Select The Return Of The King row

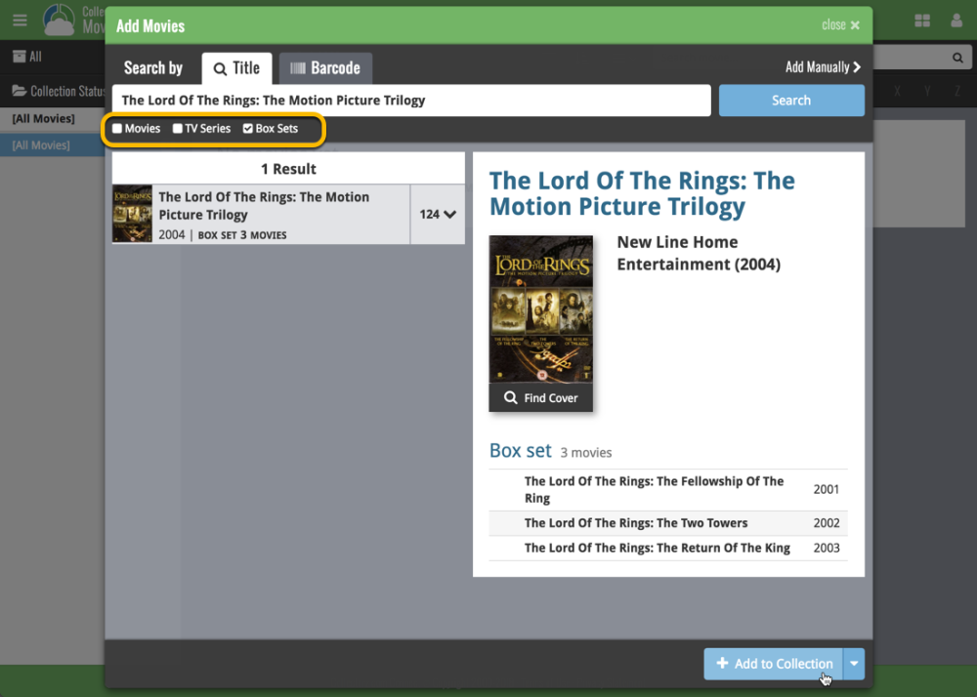(x=668, y=549)
